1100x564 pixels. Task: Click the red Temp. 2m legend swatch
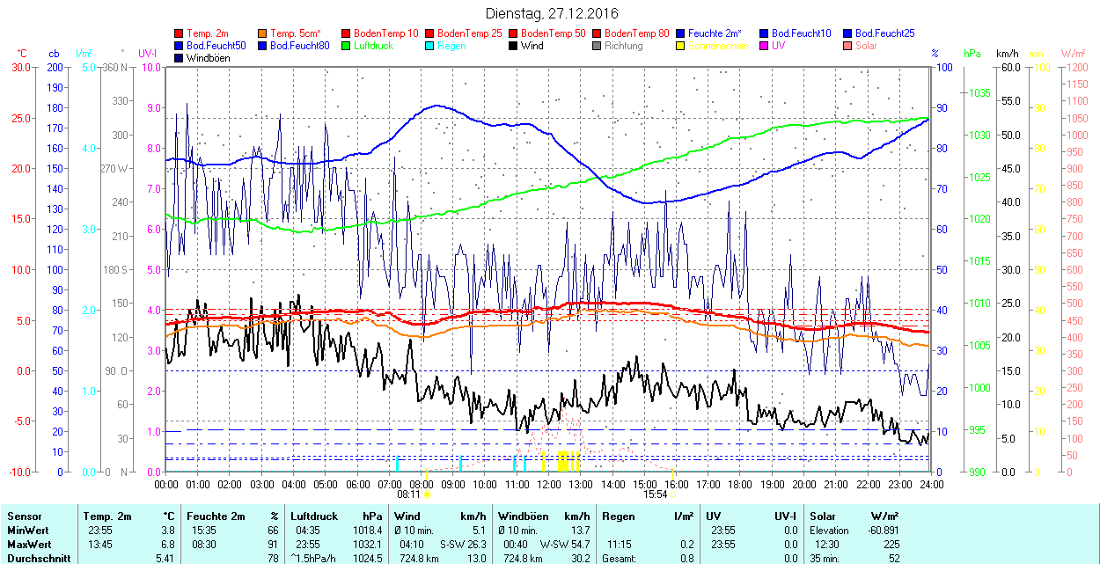click(x=180, y=33)
